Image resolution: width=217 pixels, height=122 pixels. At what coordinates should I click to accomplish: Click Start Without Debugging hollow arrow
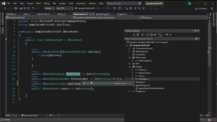99,8
